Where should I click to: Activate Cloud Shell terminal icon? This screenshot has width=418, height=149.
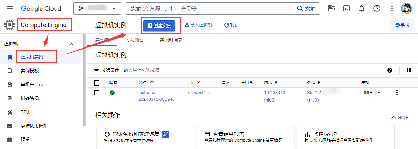pyautogui.click(x=346, y=8)
